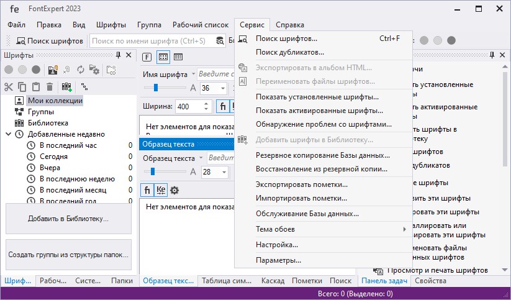Screen dimensions: 511x300
Task: Open the font size 28 combo box
Action: click(214, 172)
